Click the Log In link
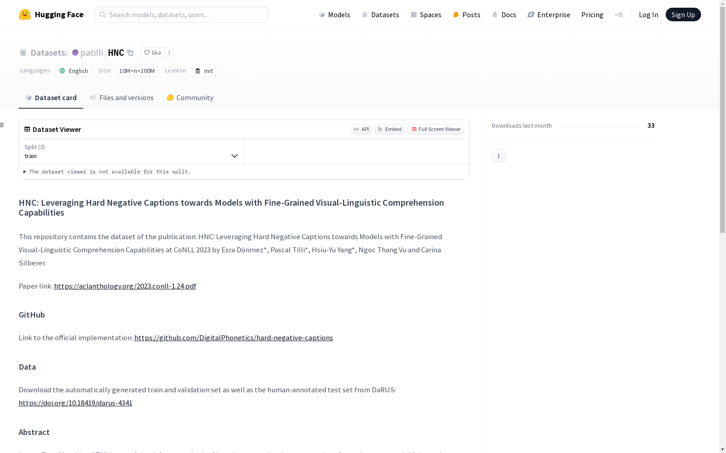Viewport: 726px width, 453px height. tap(648, 14)
